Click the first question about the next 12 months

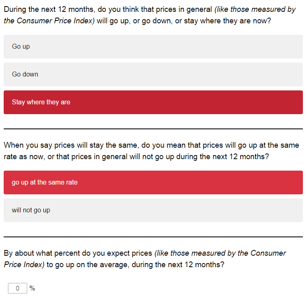150,15
